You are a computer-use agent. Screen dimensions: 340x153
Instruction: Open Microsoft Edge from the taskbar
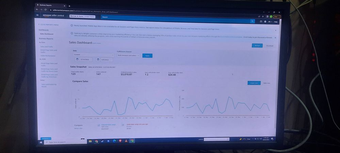114,141
